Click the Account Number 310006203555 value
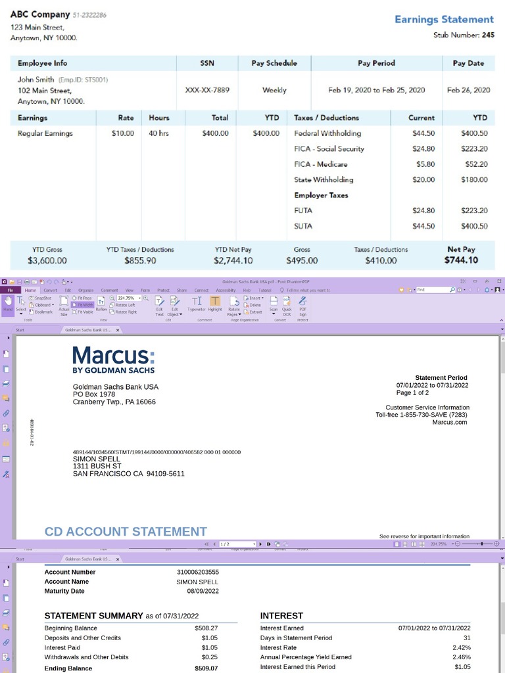The image size is (505, 673). click(197, 572)
